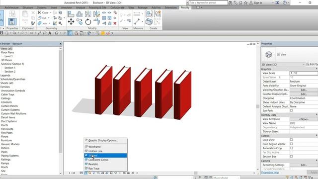The width and height of the screenshot is (318, 179).
Task: Choose Realistic visual style
Action: click(105, 164)
